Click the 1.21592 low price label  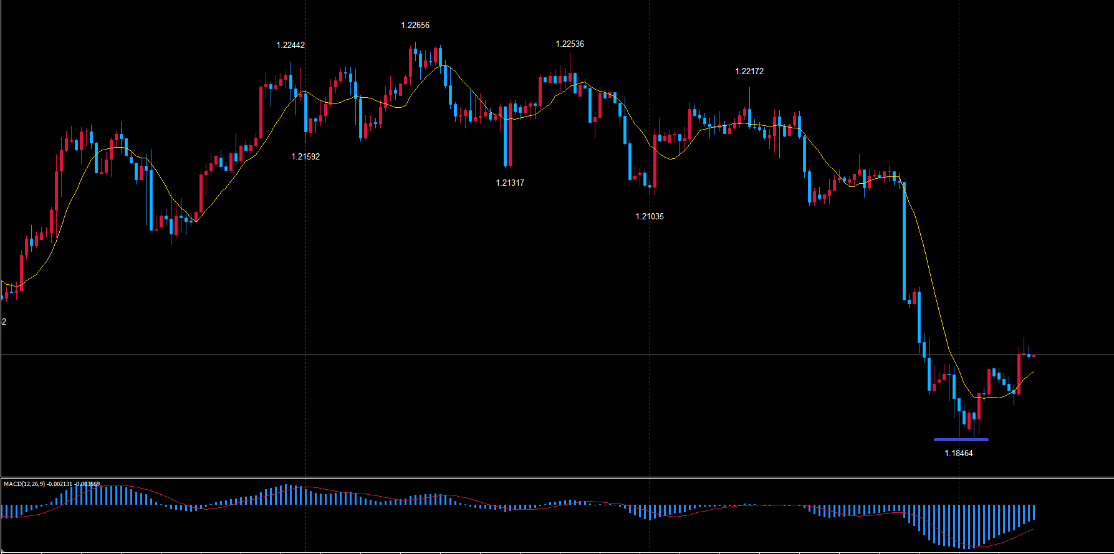[305, 157]
